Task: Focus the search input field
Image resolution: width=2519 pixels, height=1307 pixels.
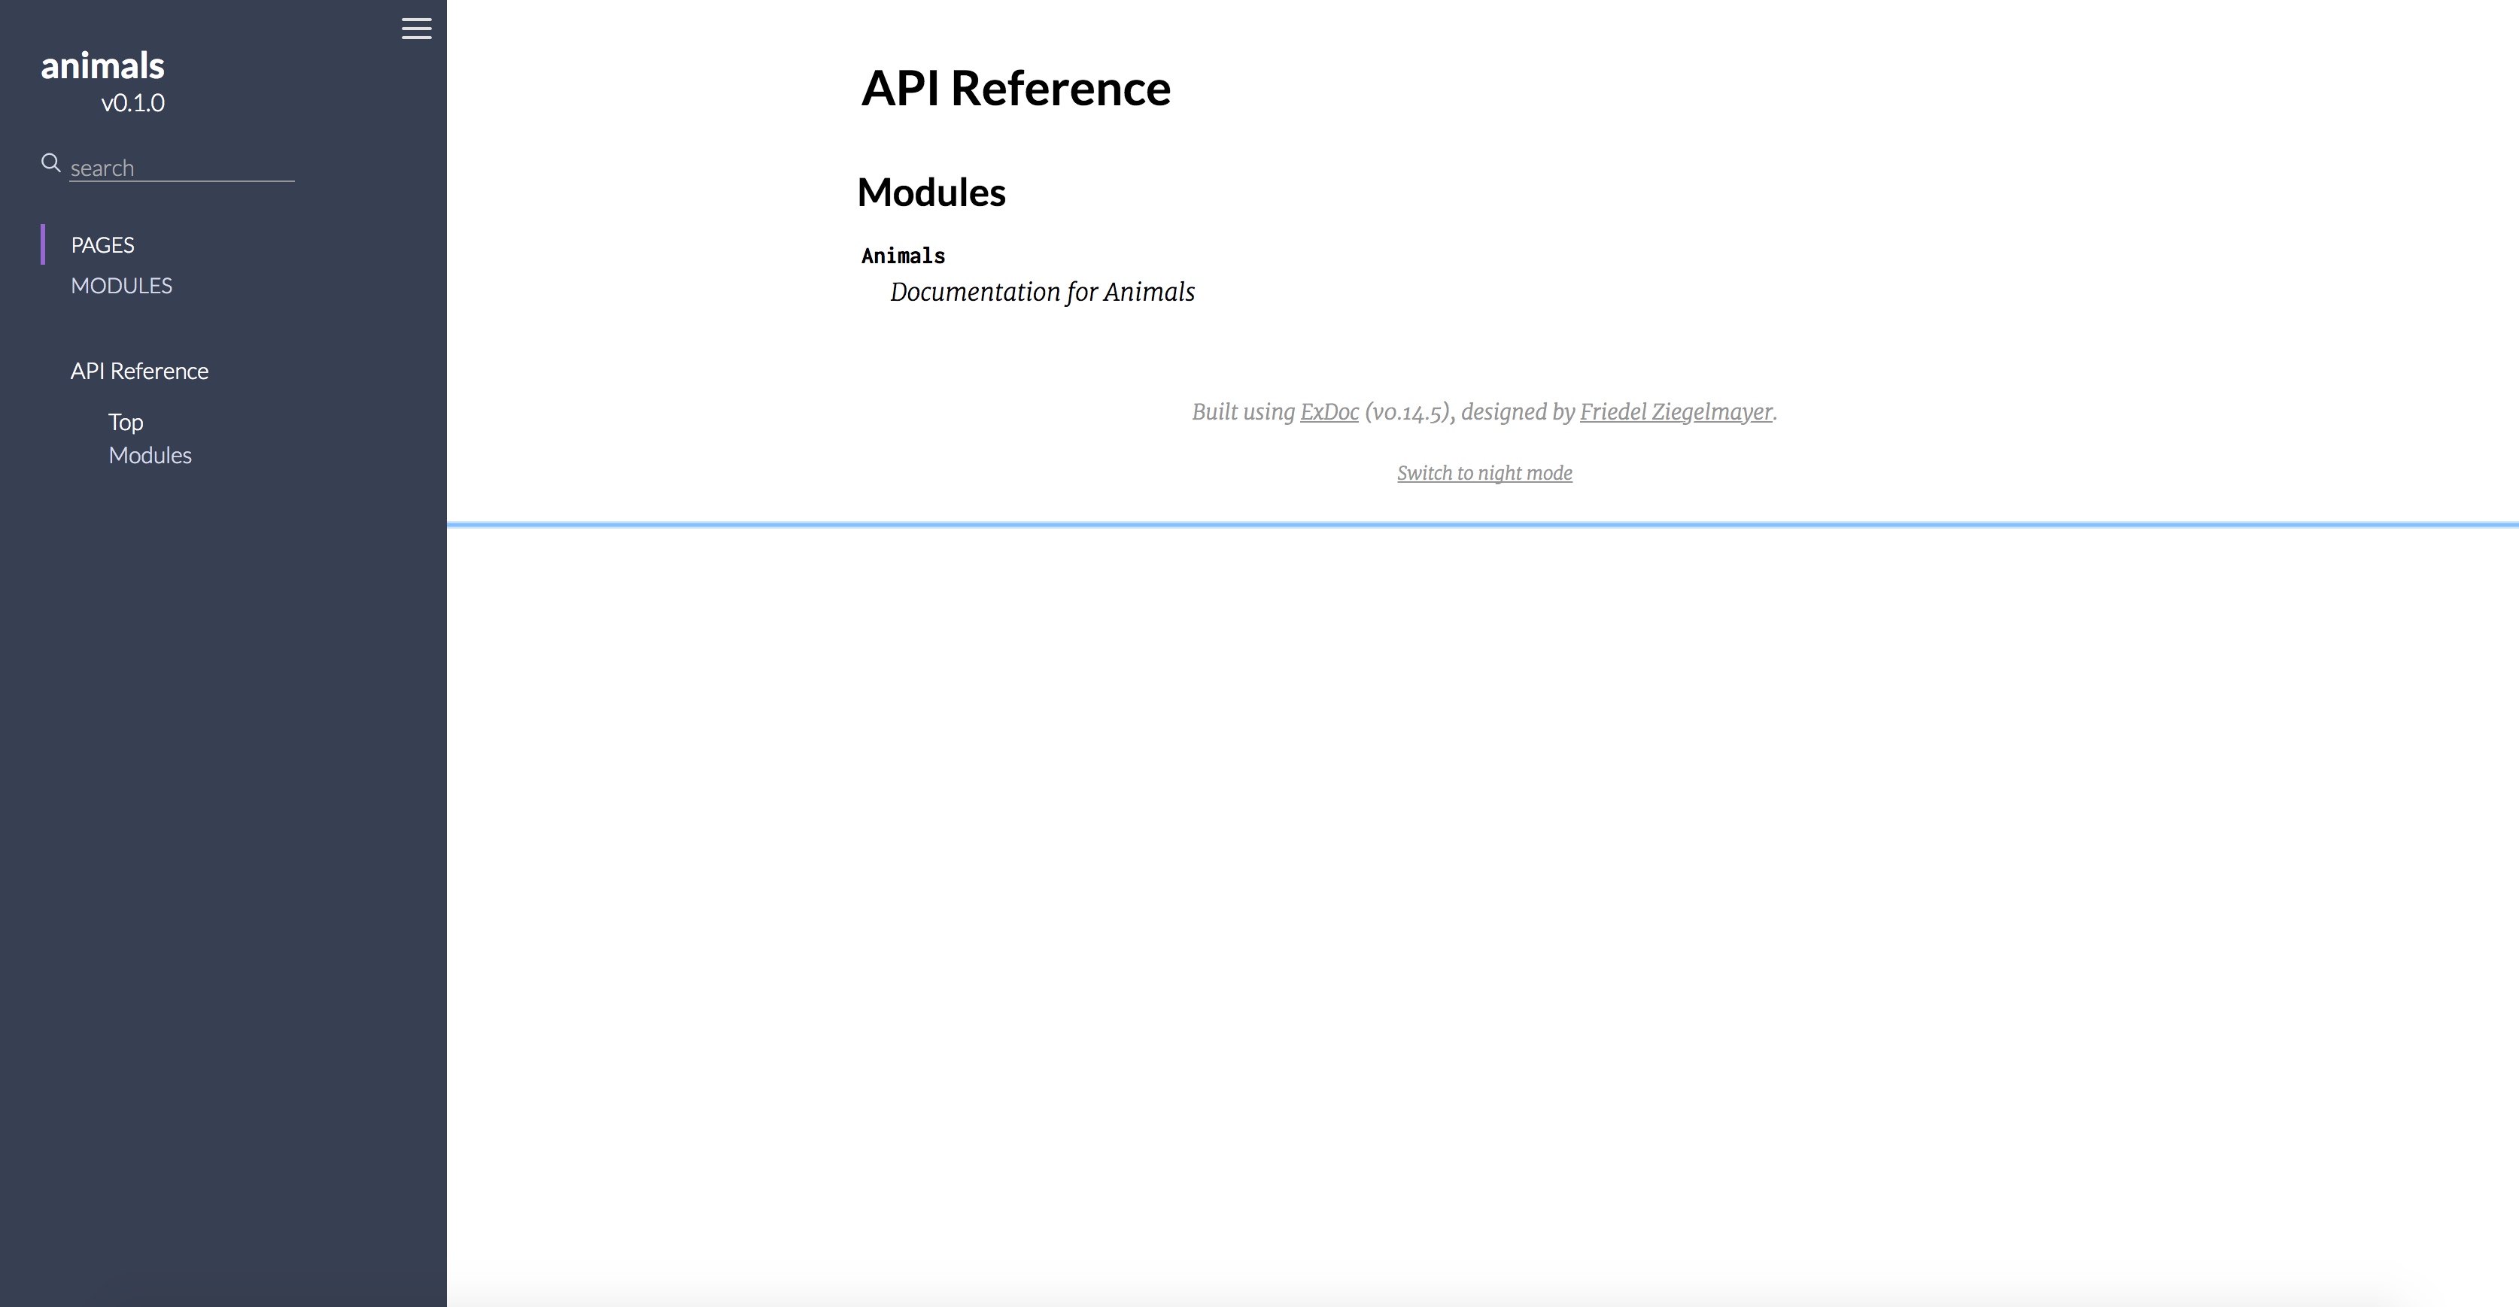Action: click(181, 168)
